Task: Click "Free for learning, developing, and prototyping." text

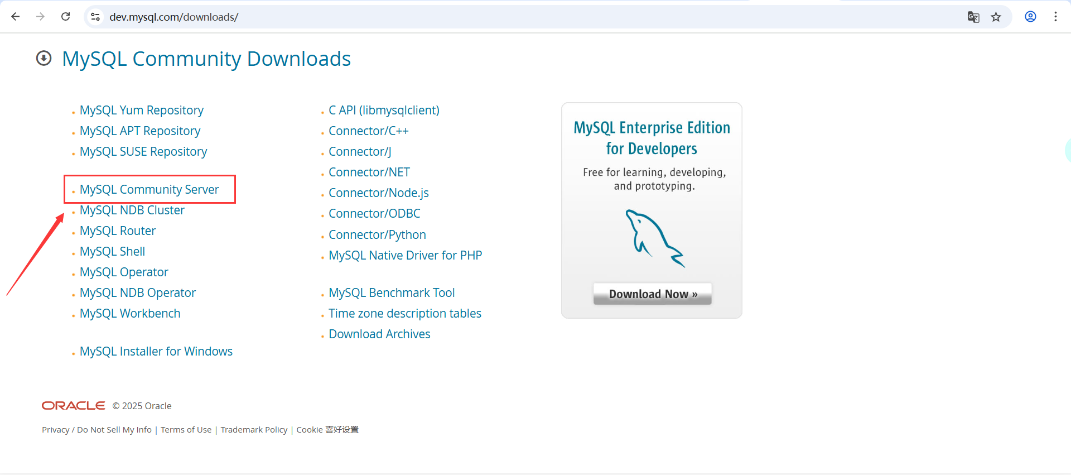Action: [654, 179]
